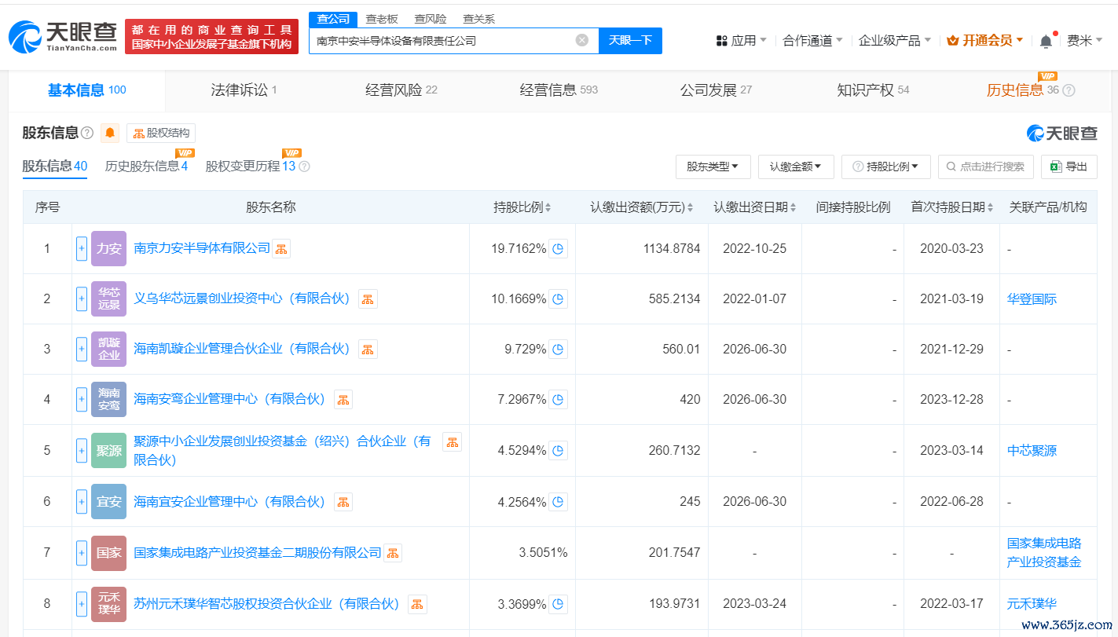Open the 认缴金额 dropdown filter
The image size is (1118, 637).
[796, 167]
